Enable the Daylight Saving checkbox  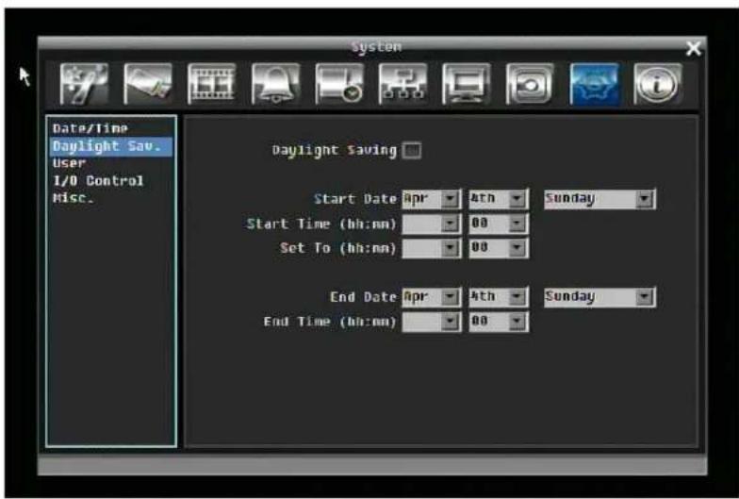pyautogui.click(x=412, y=151)
